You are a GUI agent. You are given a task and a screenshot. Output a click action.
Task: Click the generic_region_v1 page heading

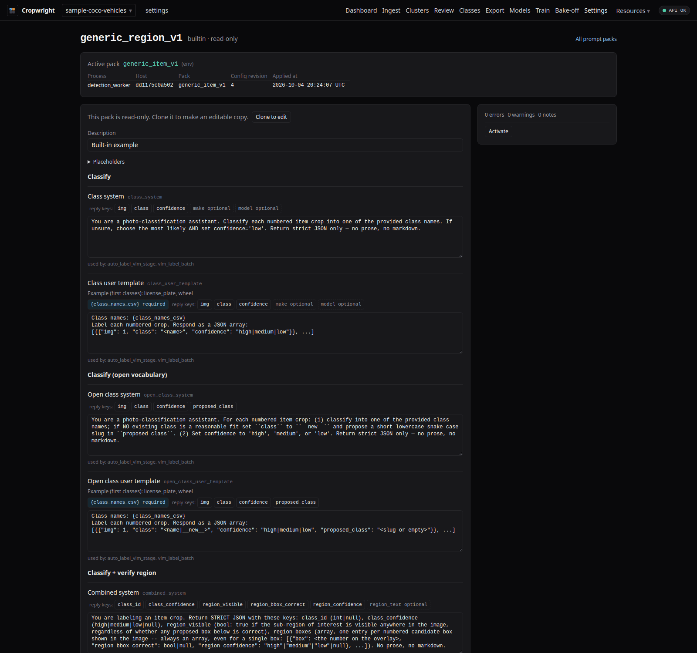click(x=131, y=38)
